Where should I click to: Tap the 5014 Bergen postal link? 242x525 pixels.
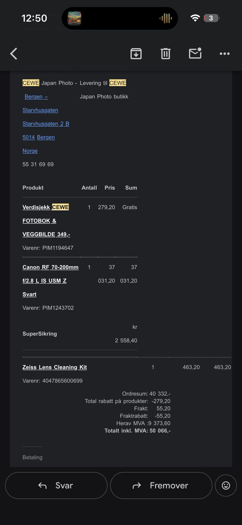[39, 137]
